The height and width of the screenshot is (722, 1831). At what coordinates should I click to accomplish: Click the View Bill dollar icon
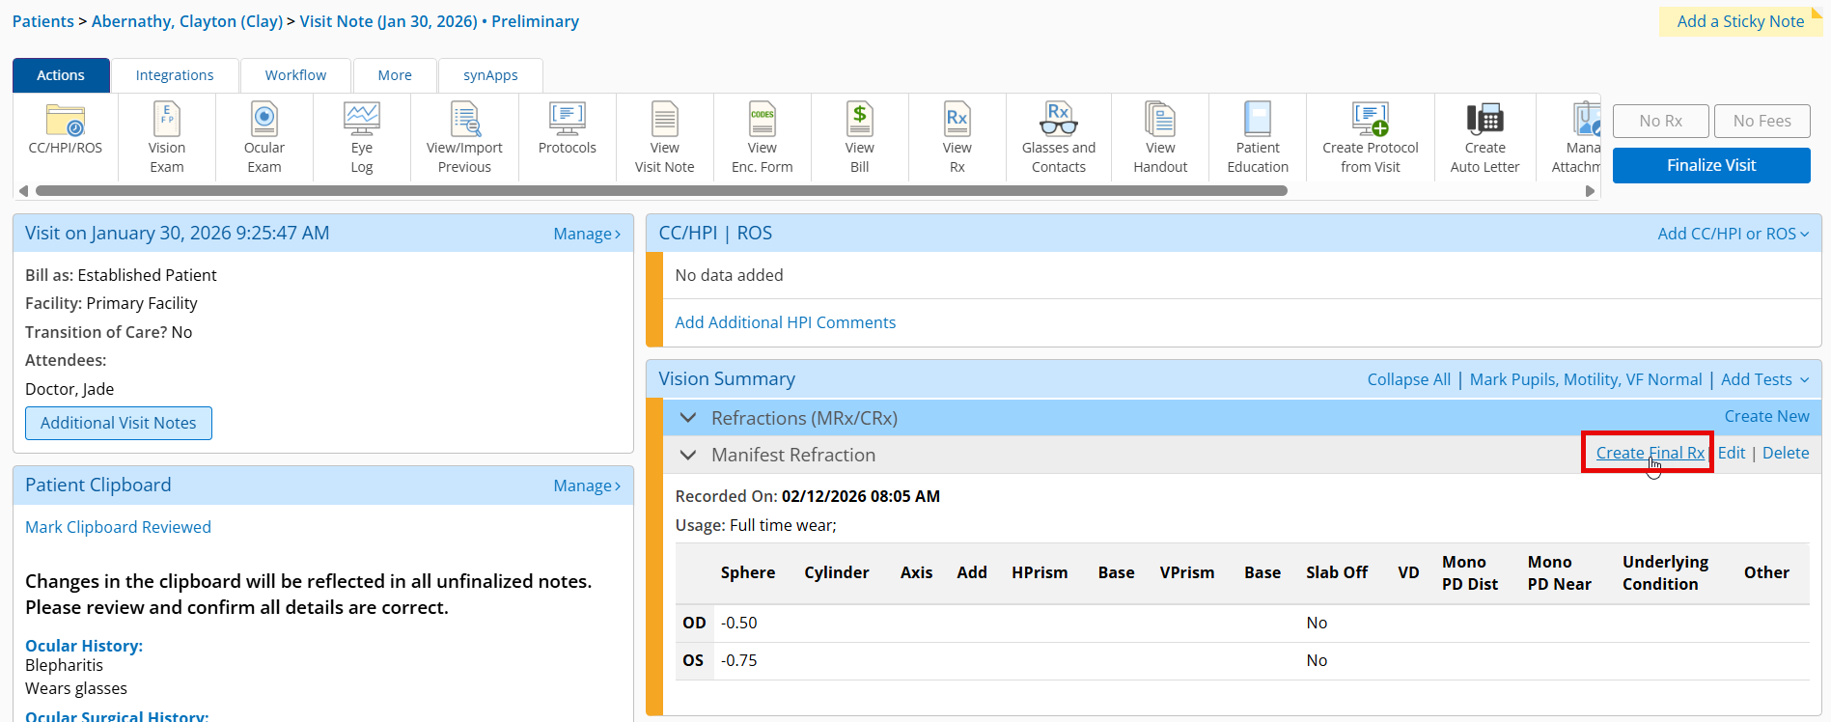[859, 120]
